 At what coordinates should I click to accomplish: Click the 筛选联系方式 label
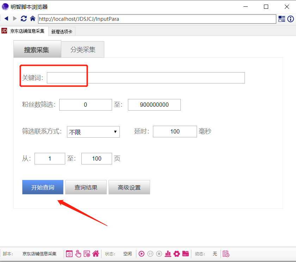pyautogui.click(x=42, y=131)
